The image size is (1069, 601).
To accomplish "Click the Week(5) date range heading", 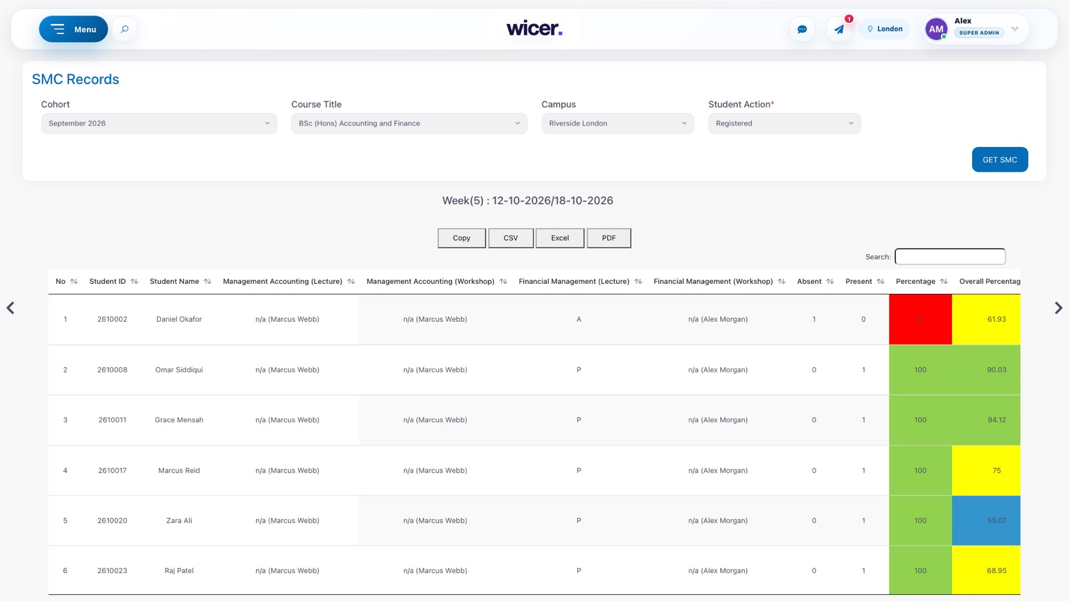I will point(528,200).
